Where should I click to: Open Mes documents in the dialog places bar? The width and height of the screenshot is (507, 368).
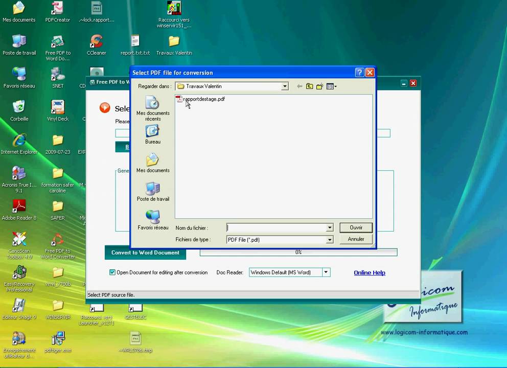coord(153,163)
